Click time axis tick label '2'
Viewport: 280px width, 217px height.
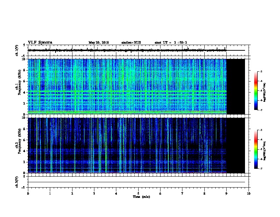coord(72,194)
